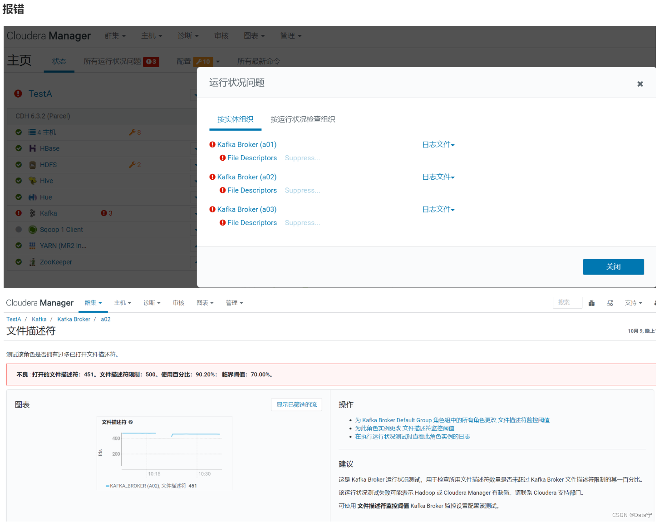
Task: Click the Kafka Broker breadcrumb link
Action: [x=74, y=319]
